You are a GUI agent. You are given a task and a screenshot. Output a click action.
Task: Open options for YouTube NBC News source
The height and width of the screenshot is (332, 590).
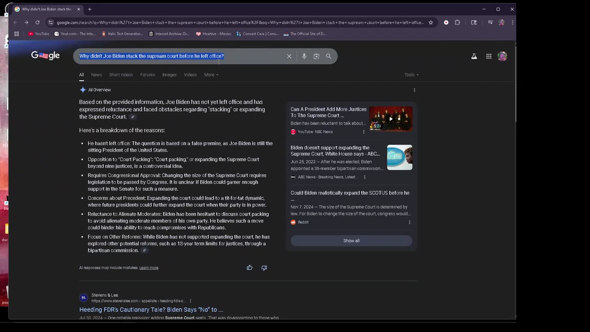point(364,132)
